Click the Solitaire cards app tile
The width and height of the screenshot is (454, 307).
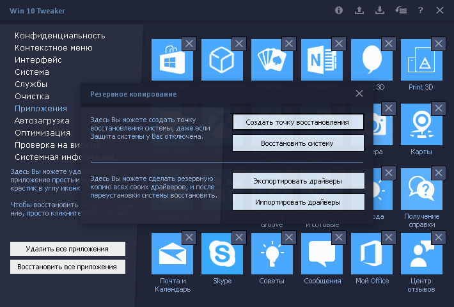272,59
